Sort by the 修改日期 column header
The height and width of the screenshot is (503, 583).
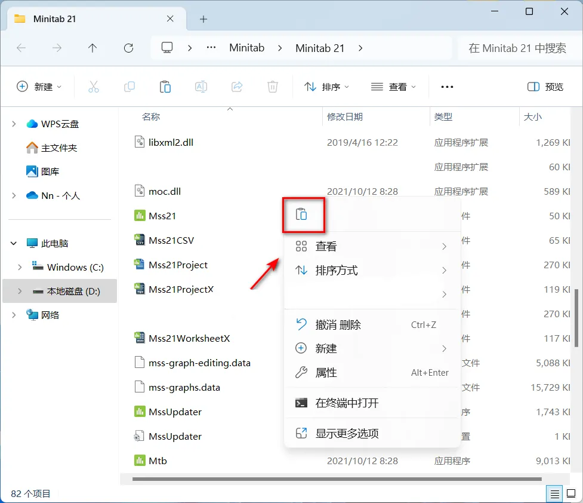pyautogui.click(x=345, y=117)
